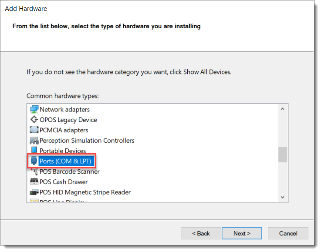The height and width of the screenshot is (252, 321).
Task: Select the partially visible POS Line Display item
Action: (x=63, y=201)
